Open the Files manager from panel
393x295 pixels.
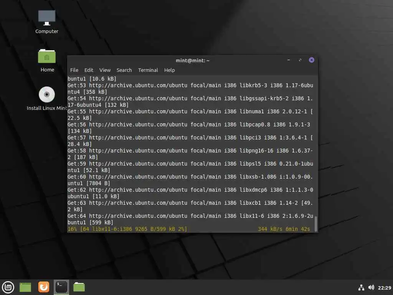79,287
